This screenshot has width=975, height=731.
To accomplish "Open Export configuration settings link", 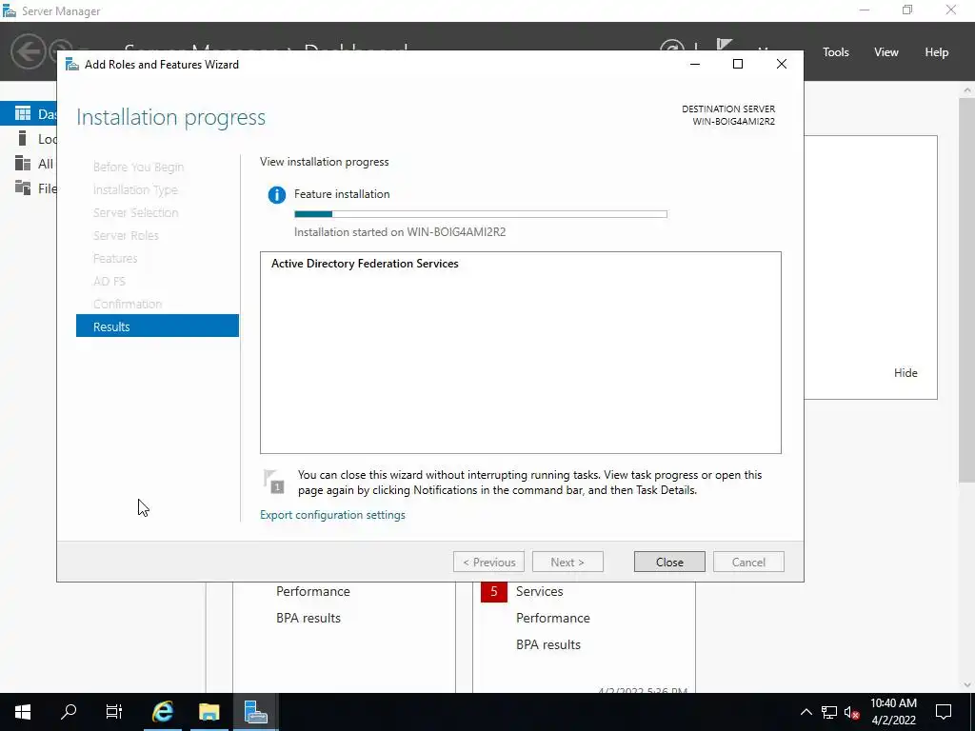I will 332,515.
